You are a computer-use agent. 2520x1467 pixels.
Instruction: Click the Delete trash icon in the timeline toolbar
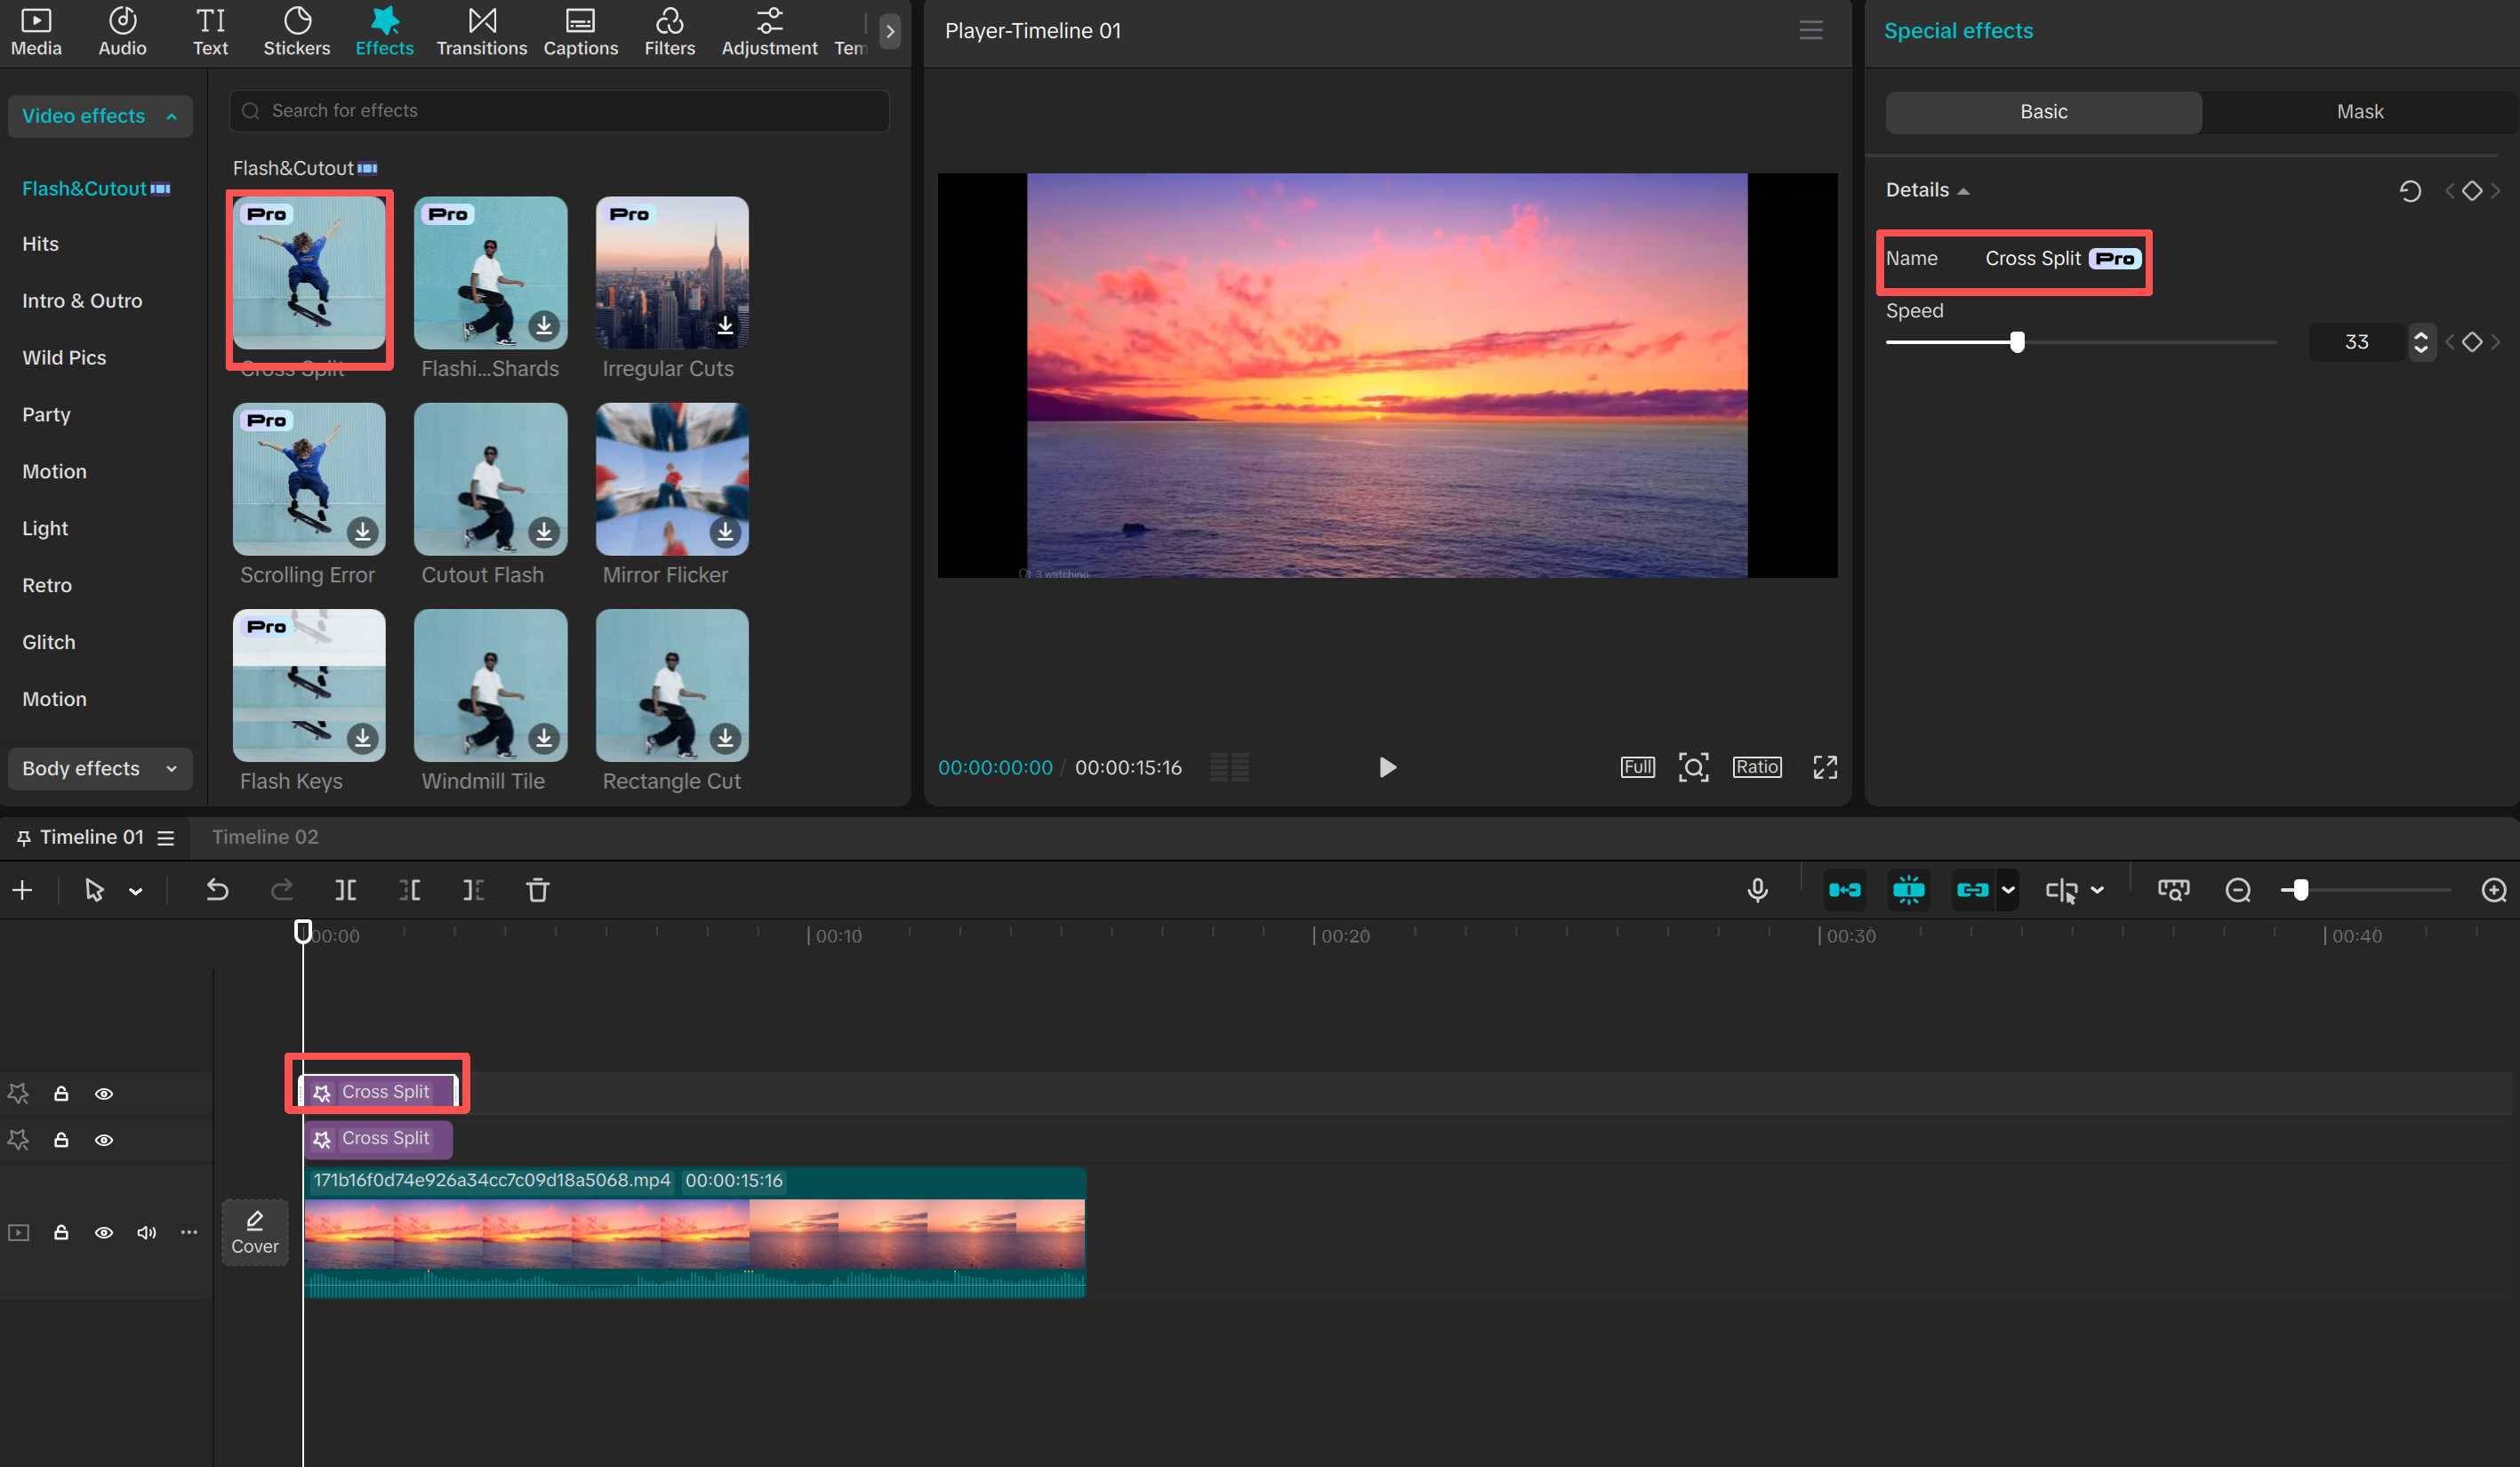[x=537, y=890]
